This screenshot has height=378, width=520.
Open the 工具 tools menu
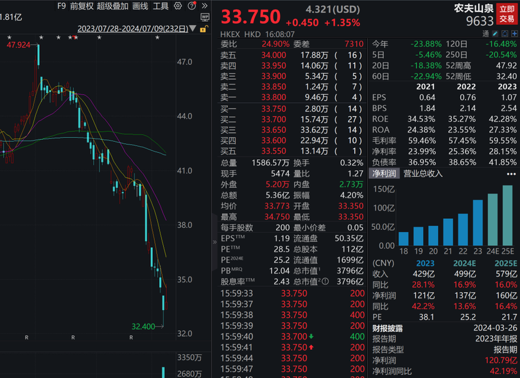pos(161,6)
